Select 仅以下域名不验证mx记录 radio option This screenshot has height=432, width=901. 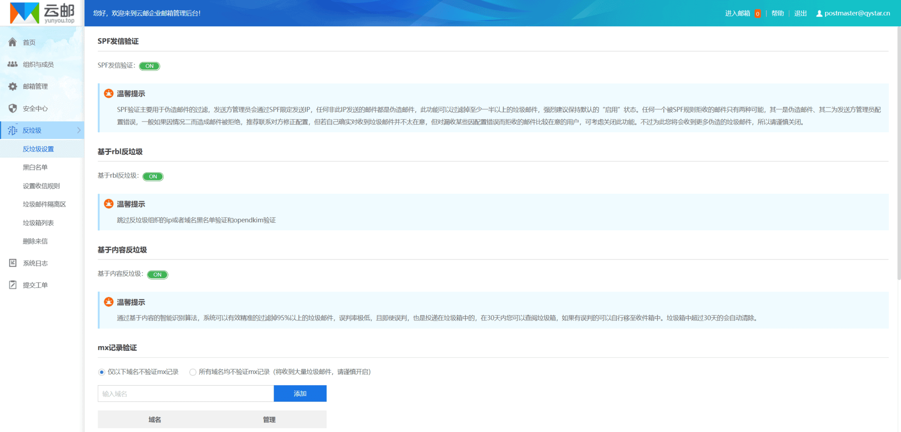(102, 372)
